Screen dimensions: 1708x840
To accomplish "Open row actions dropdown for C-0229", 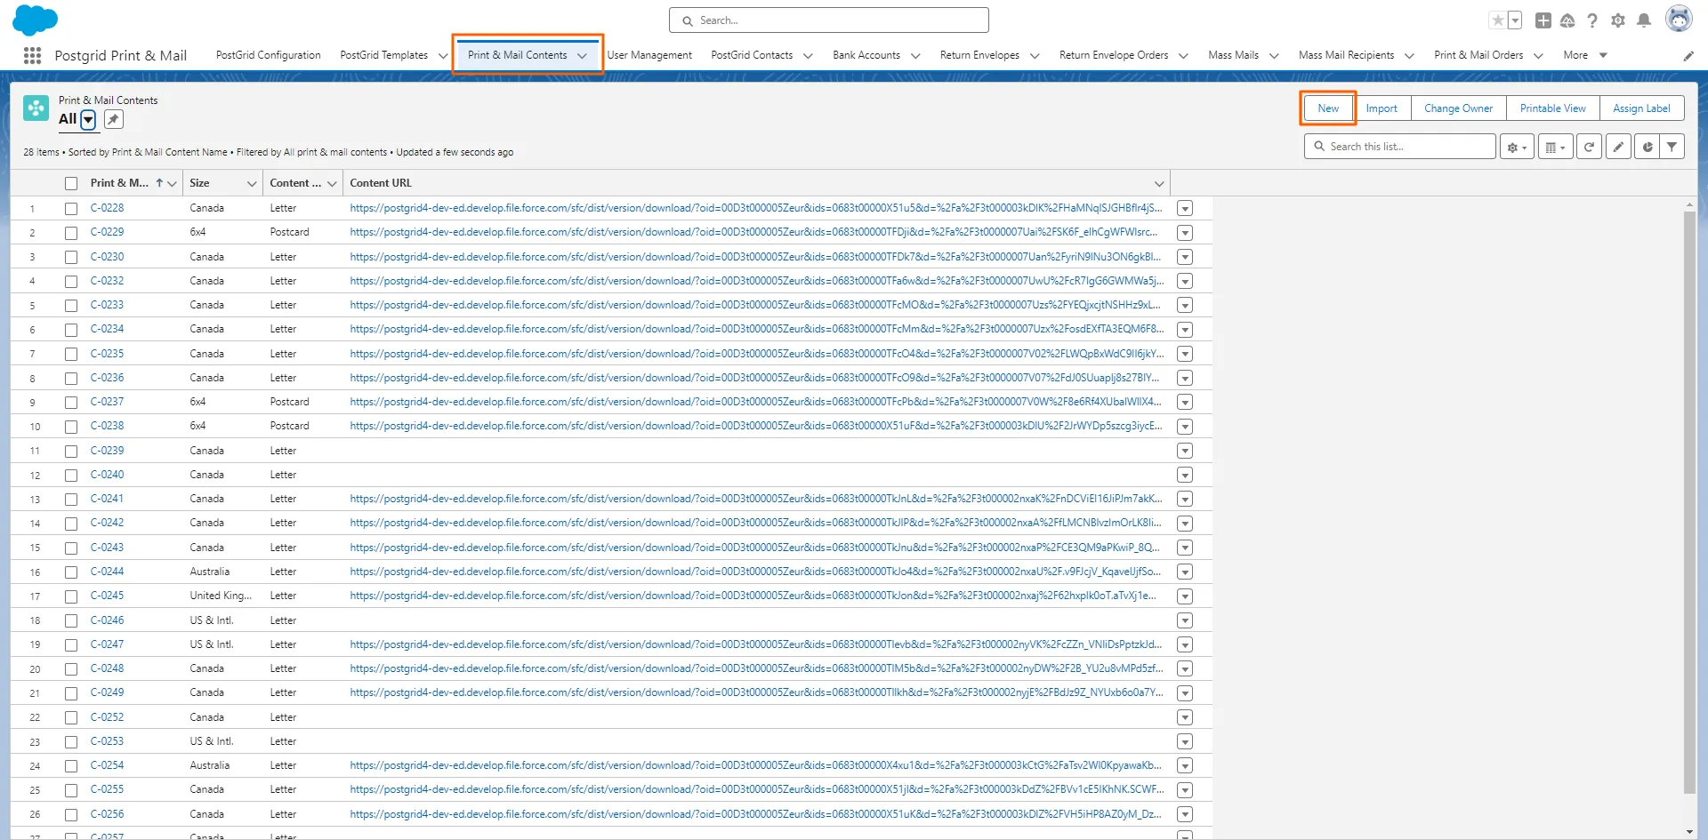I will 1184,233.
